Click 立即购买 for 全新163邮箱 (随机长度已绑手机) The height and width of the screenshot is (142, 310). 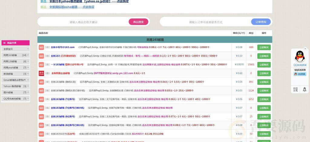coord(264,91)
